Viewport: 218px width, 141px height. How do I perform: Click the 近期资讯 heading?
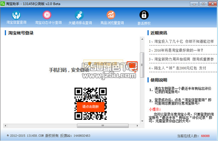[159, 33]
